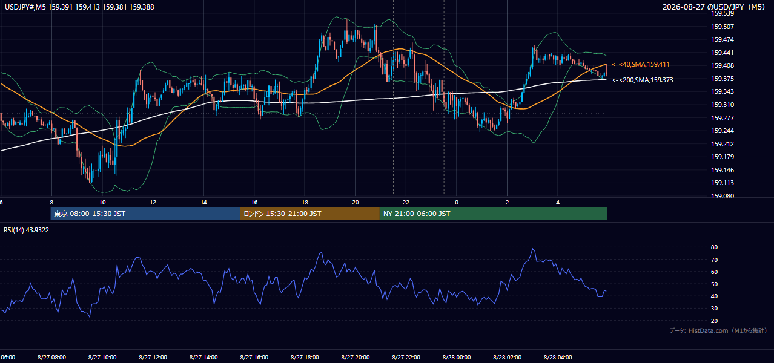Click the NY 21:00-06:00 JST session bar
This screenshot has width=774, height=363.
(x=494, y=214)
